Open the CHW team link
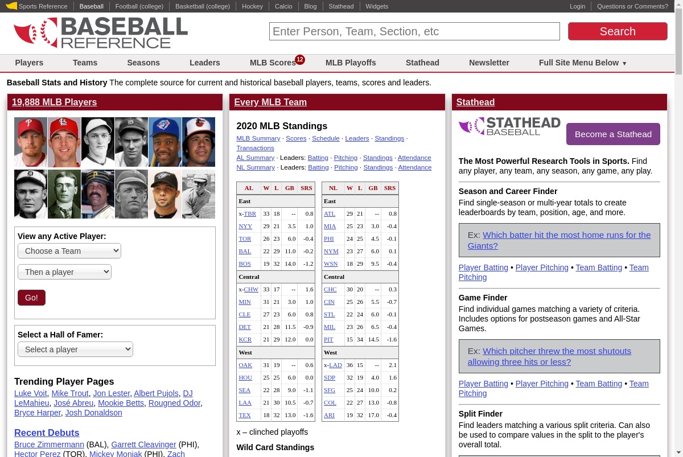The image size is (683, 457). point(251,289)
